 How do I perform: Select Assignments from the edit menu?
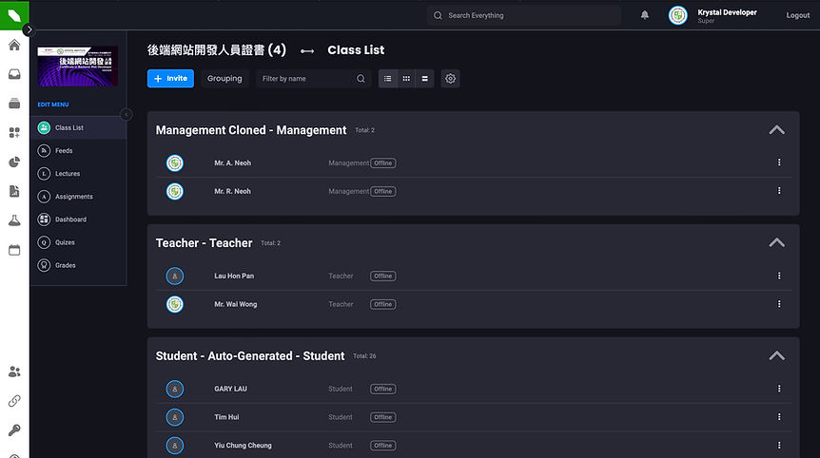click(73, 197)
